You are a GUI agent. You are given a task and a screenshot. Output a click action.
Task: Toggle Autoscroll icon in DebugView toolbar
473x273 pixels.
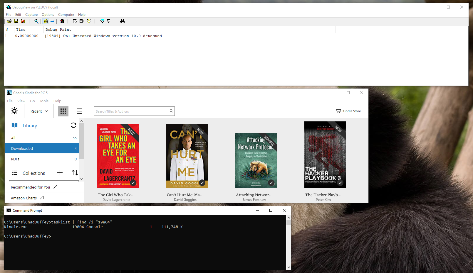82,21
